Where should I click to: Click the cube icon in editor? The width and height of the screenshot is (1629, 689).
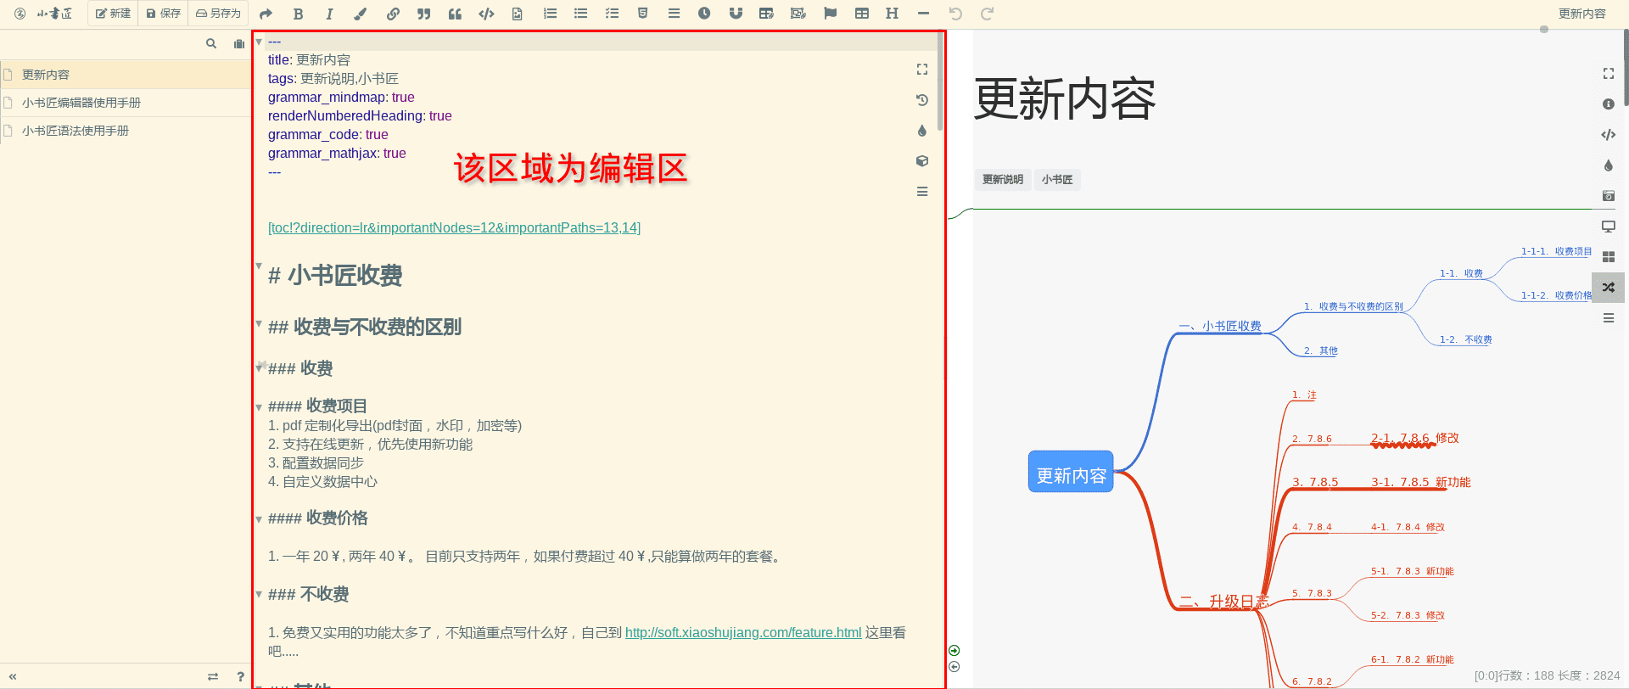pyautogui.click(x=922, y=161)
